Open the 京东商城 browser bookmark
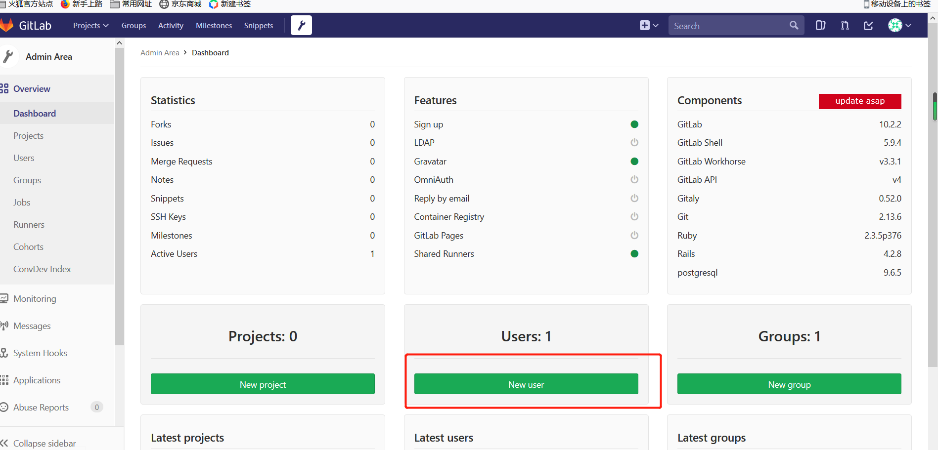The image size is (938, 450). 180,4
